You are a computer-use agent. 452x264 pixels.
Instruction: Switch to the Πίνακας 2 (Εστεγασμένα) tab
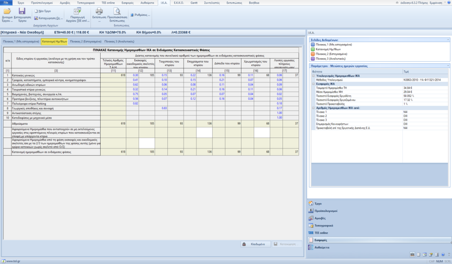(x=86, y=41)
